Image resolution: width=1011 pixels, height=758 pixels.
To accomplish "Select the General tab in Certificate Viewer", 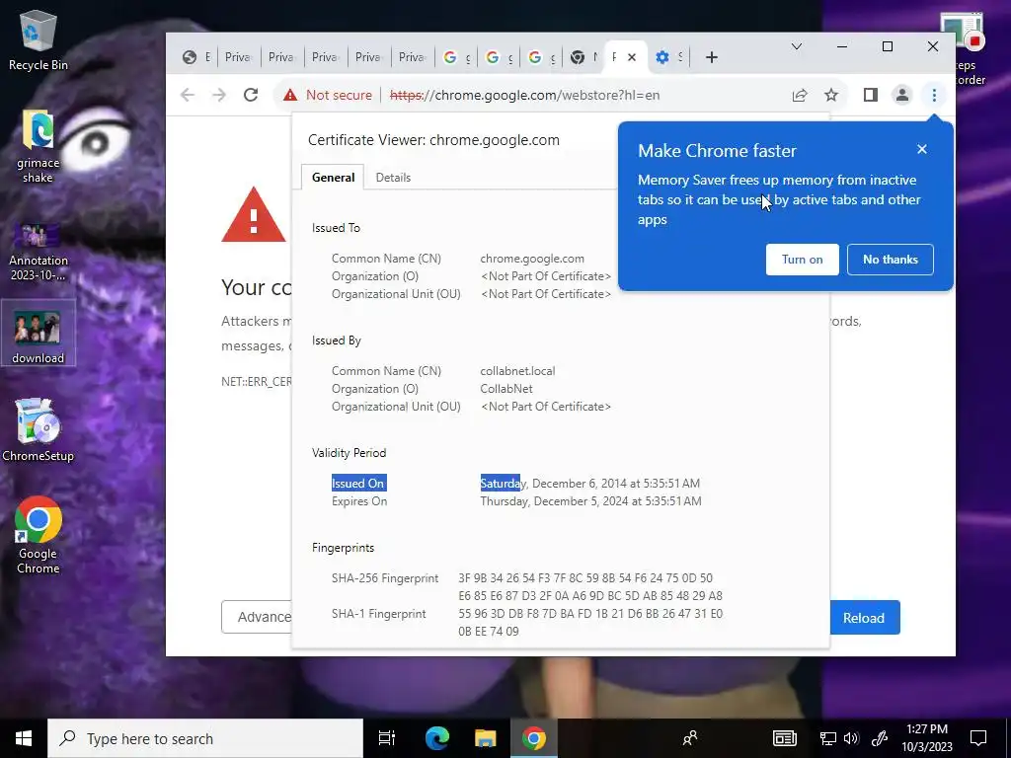I will tap(334, 178).
